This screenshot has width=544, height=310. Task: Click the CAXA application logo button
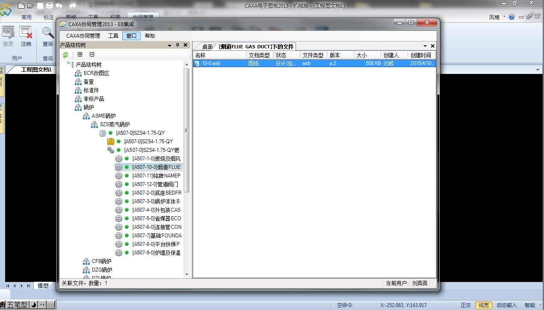6,9
